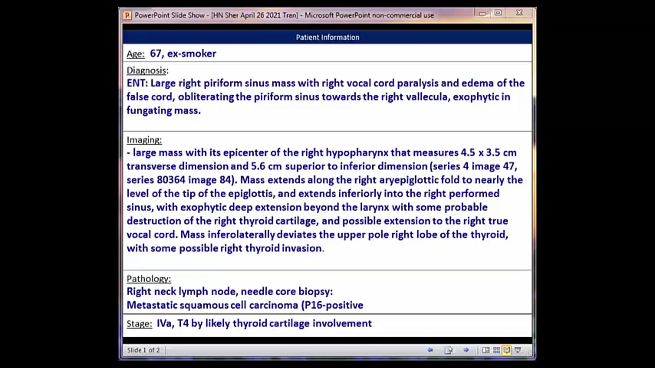Click the window title bar text
Screen dimensions: 655x368
point(284,15)
